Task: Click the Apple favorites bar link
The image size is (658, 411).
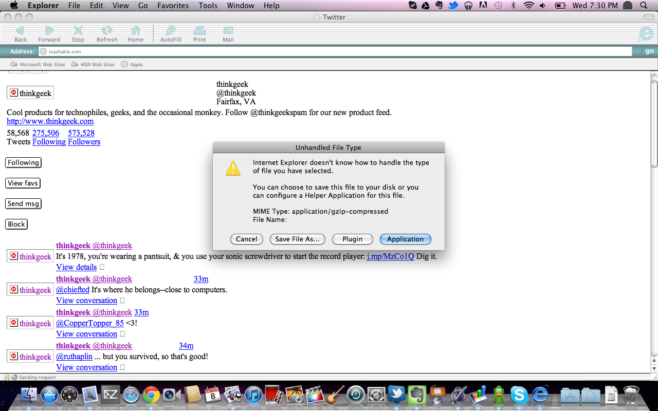Action: (x=132, y=65)
